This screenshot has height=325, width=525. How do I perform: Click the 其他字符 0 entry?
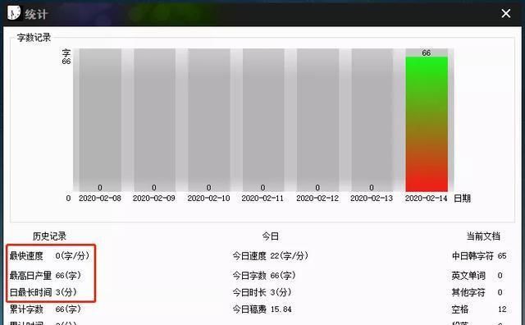[x=477, y=292]
